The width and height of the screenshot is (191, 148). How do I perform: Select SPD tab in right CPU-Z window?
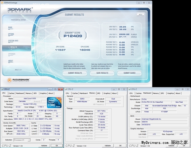[x=162, y=93]
